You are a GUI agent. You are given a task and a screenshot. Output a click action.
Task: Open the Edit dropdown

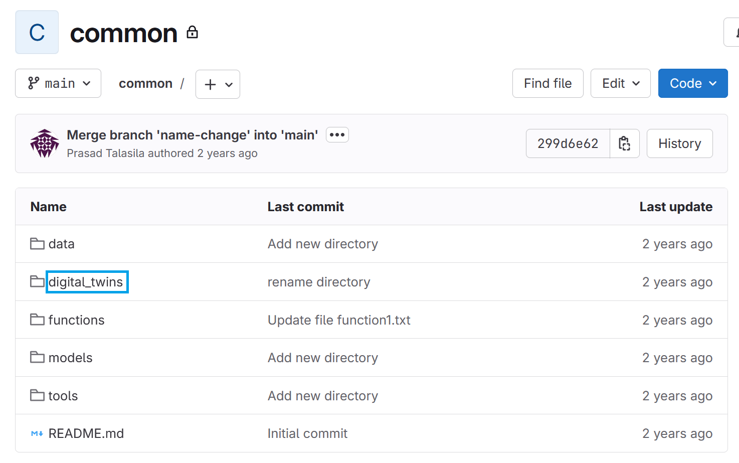pos(620,83)
